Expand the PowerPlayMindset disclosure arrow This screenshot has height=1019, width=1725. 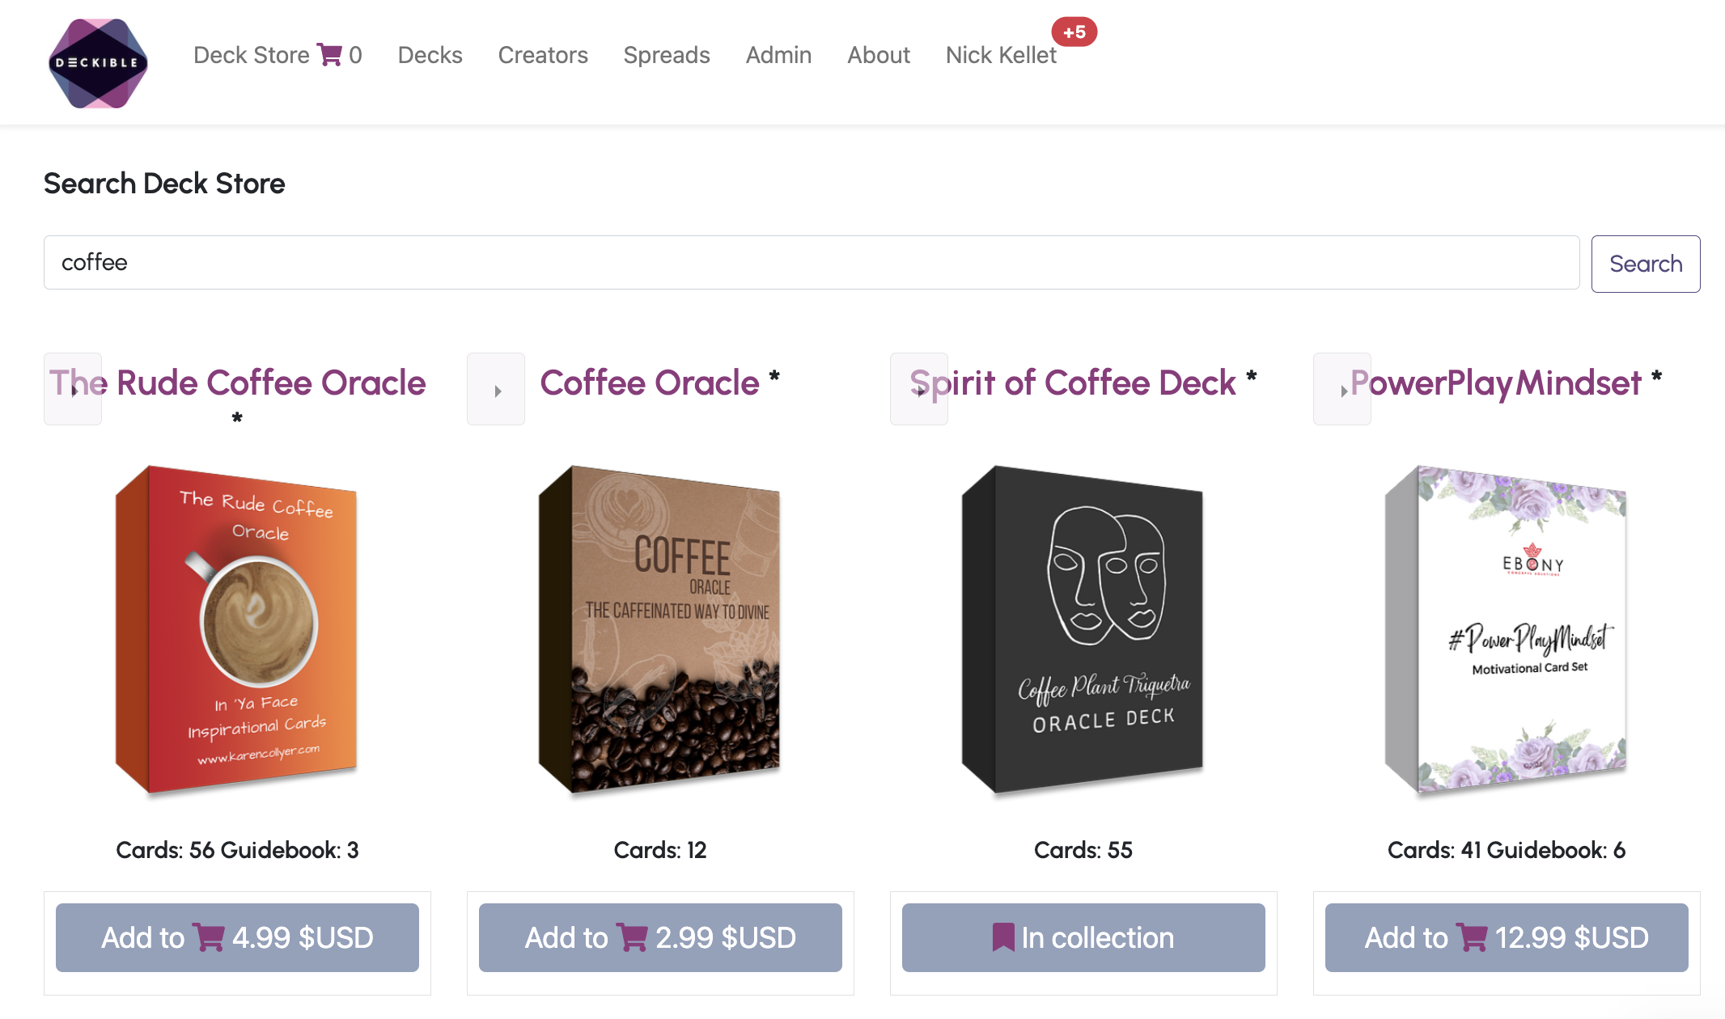[1342, 390]
